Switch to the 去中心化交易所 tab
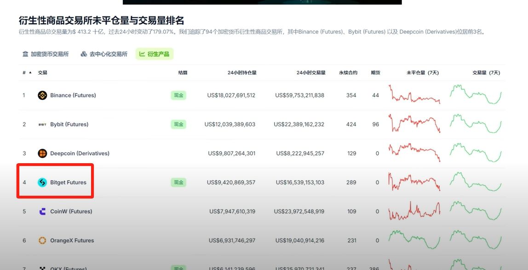The width and height of the screenshot is (528, 270). pos(108,54)
